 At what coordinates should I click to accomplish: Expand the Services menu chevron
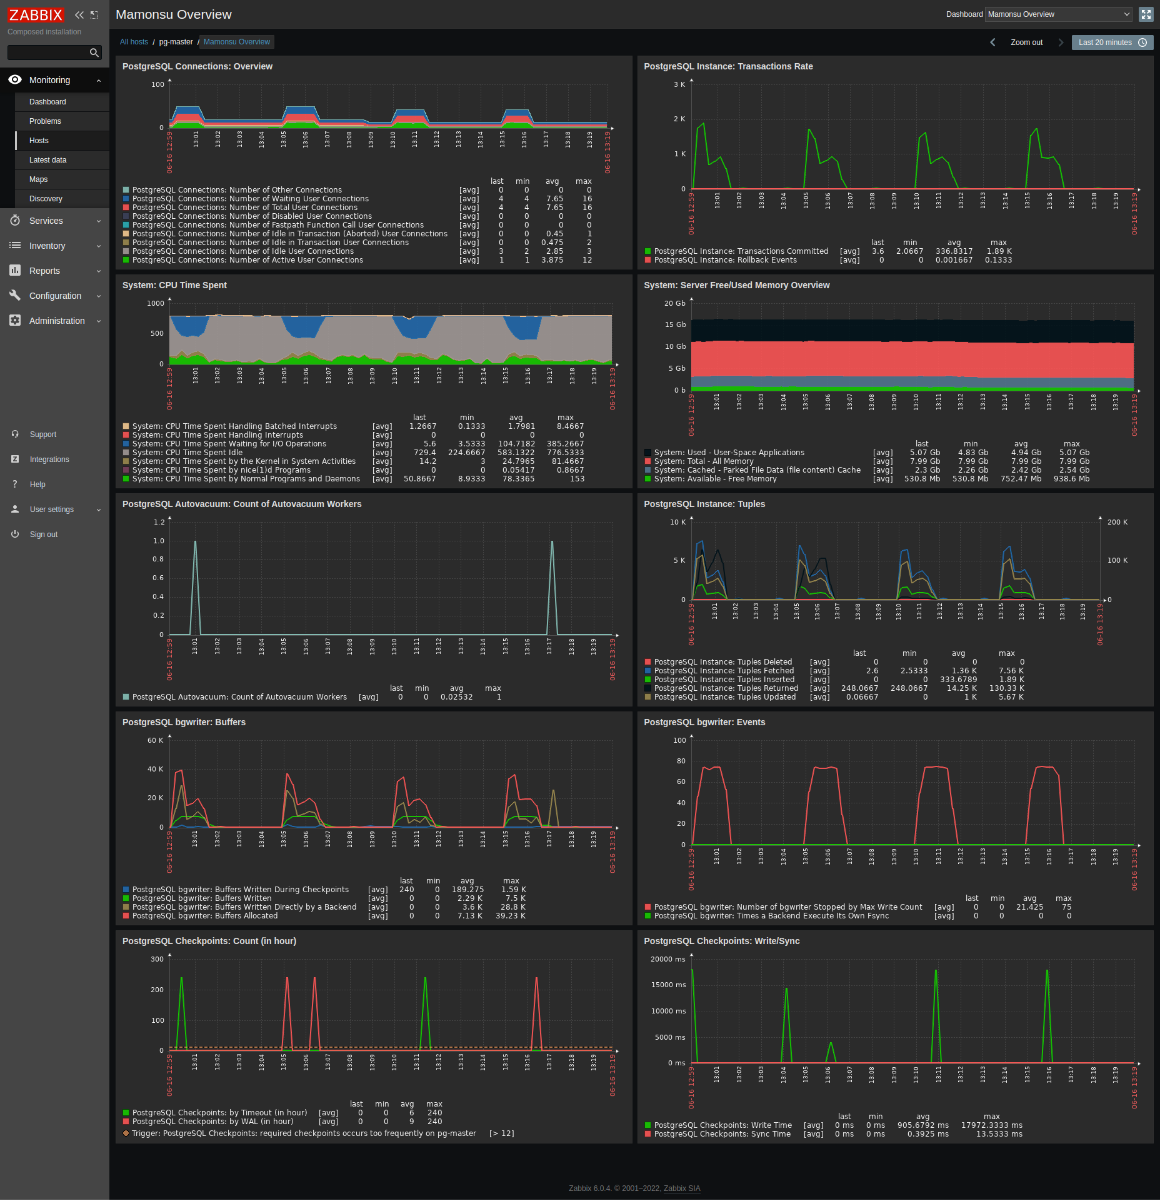pyautogui.click(x=98, y=221)
